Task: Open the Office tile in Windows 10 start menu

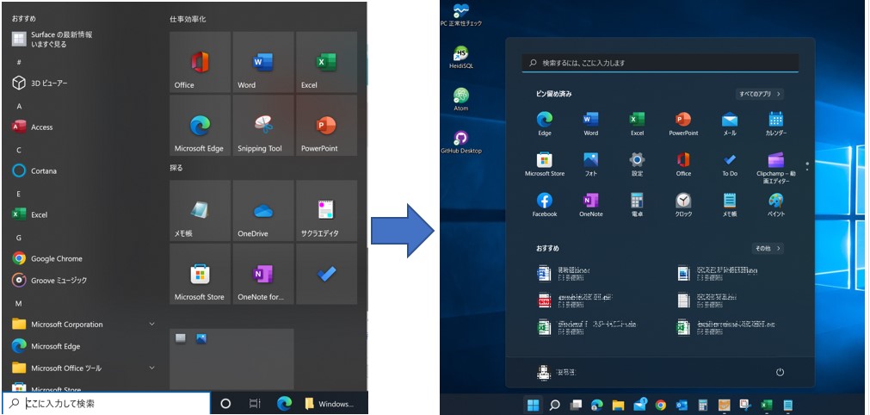Action: click(x=200, y=62)
